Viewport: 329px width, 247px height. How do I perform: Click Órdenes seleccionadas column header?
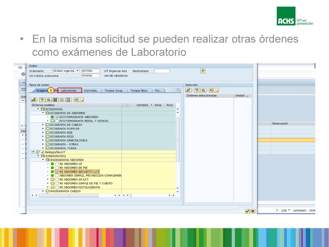[209, 96]
